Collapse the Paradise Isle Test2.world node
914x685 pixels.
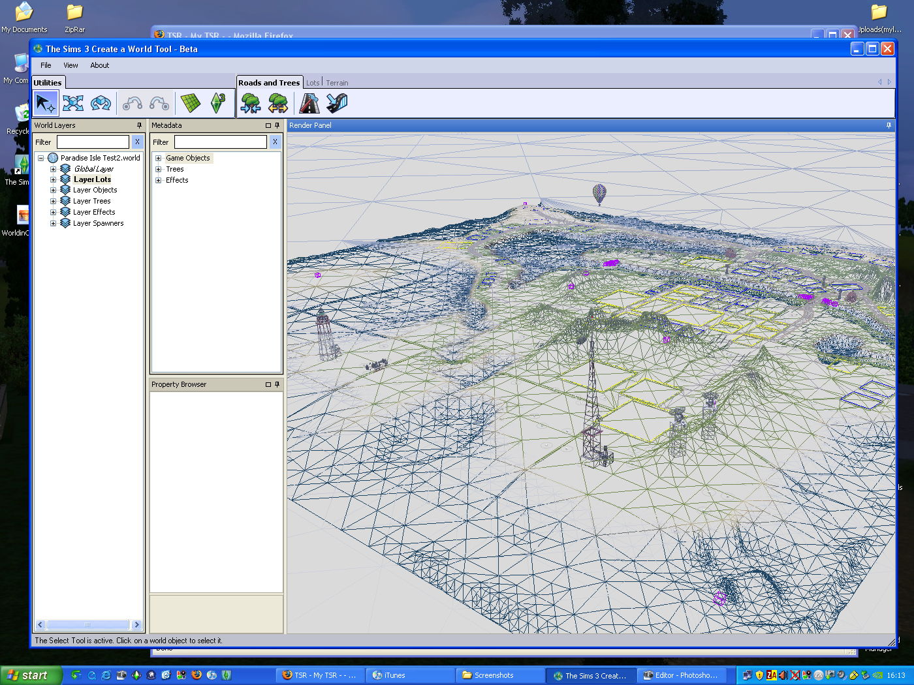point(40,158)
